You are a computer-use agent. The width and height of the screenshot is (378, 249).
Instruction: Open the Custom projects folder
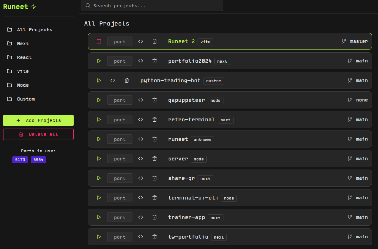[26, 99]
